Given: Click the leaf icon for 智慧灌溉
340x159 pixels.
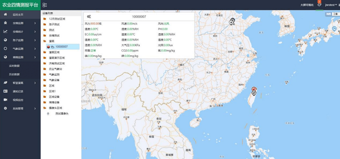Looking at the screenshot, I should click(6, 82).
